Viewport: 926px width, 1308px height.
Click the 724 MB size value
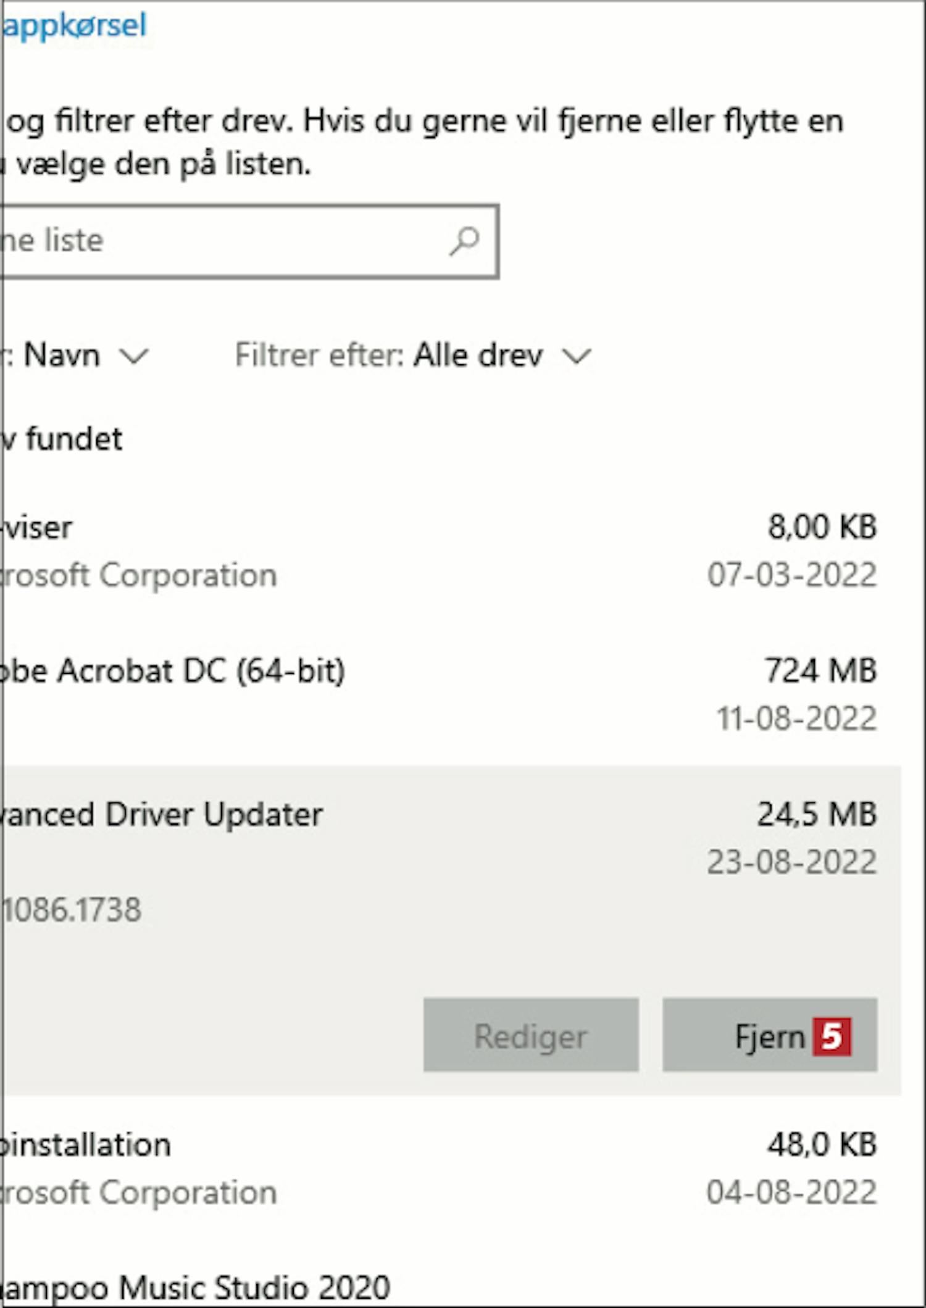pyautogui.click(x=820, y=671)
